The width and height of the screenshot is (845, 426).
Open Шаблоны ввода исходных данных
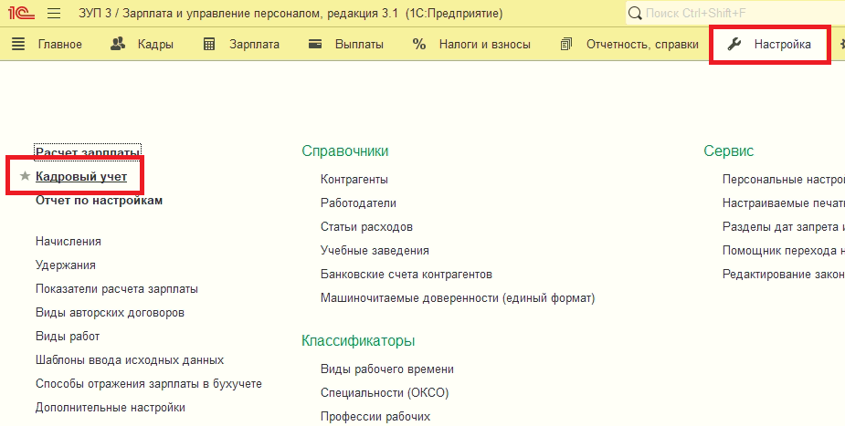pos(130,359)
